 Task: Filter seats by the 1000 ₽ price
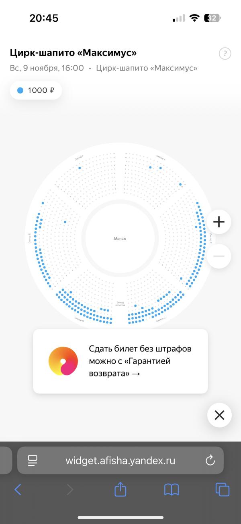click(36, 91)
